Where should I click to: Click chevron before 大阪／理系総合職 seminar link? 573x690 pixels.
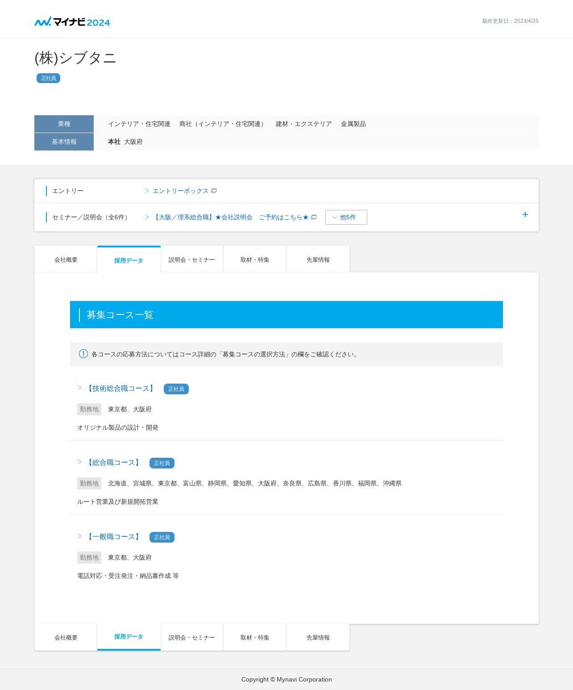point(147,217)
